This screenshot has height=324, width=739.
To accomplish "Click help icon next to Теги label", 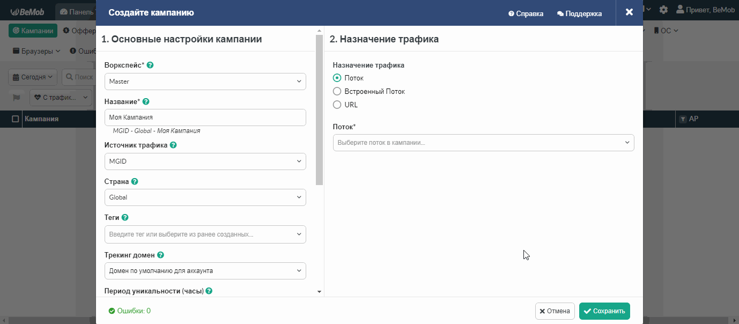I will [x=125, y=217].
